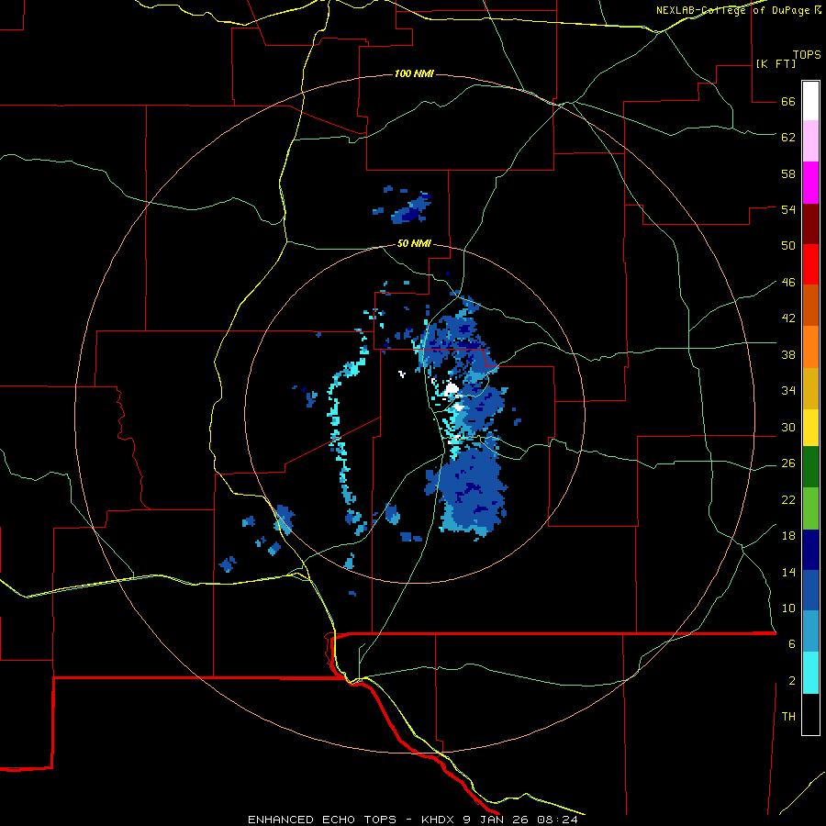Click the legend value 58
826x826 pixels.
(788, 173)
